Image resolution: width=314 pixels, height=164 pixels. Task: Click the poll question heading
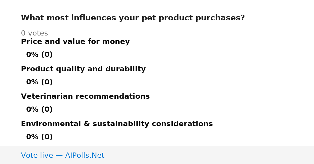(x=133, y=18)
